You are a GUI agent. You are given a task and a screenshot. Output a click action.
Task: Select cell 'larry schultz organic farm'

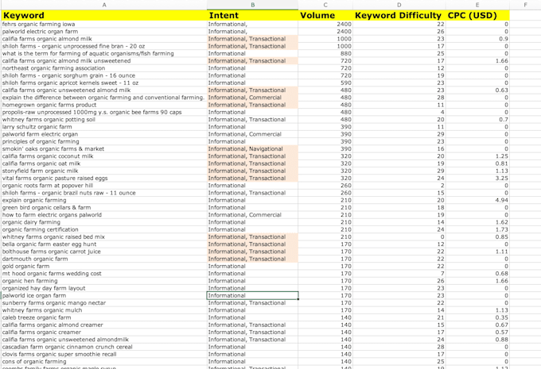coord(104,127)
